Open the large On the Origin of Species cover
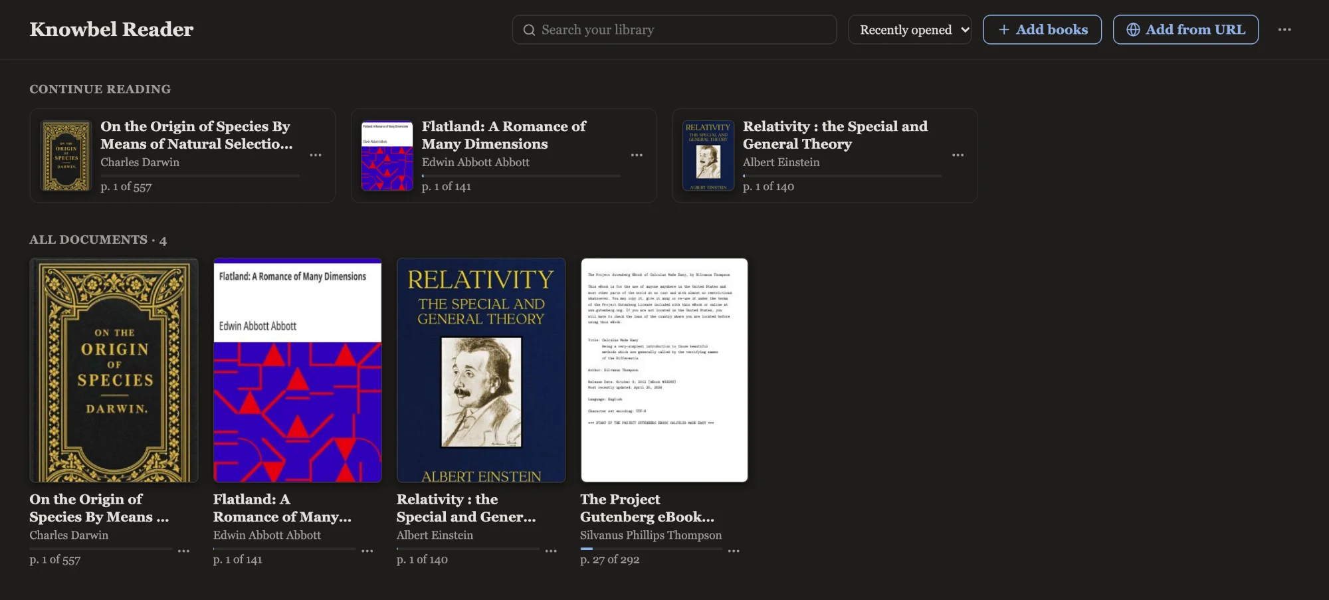This screenshot has height=600, width=1329. pyautogui.click(x=114, y=370)
